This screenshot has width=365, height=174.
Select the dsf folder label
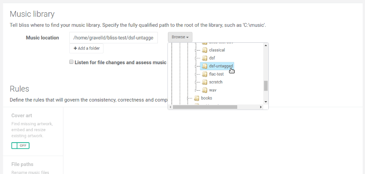point(212,58)
